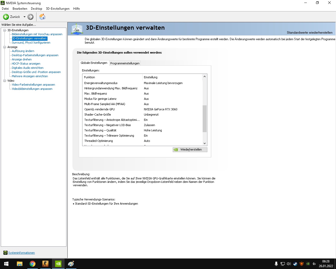336x269 pixels.
Task: Open the Windows Start menu
Action: coord(6,264)
